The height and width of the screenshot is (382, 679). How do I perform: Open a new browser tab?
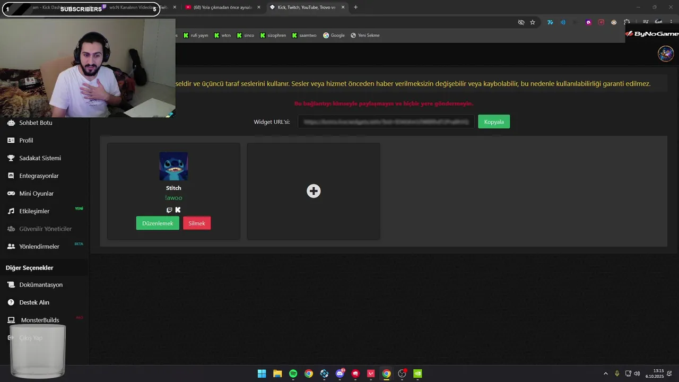pos(355,7)
